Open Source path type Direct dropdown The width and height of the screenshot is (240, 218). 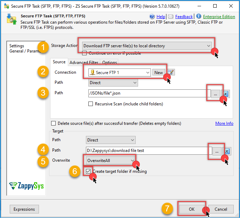113,83
